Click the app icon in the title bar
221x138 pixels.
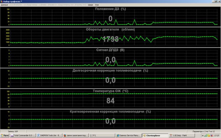pyautogui.click(x=2, y=1)
